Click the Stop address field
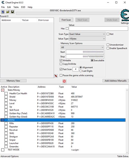The width and height of the screenshot is (129, 158). point(85,56)
